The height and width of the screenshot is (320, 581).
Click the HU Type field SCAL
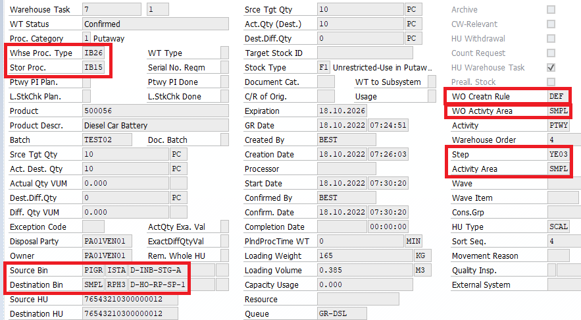tap(559, 227)
